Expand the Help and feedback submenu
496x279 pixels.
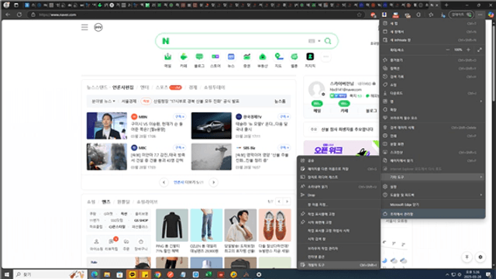(x=432, y=195)
